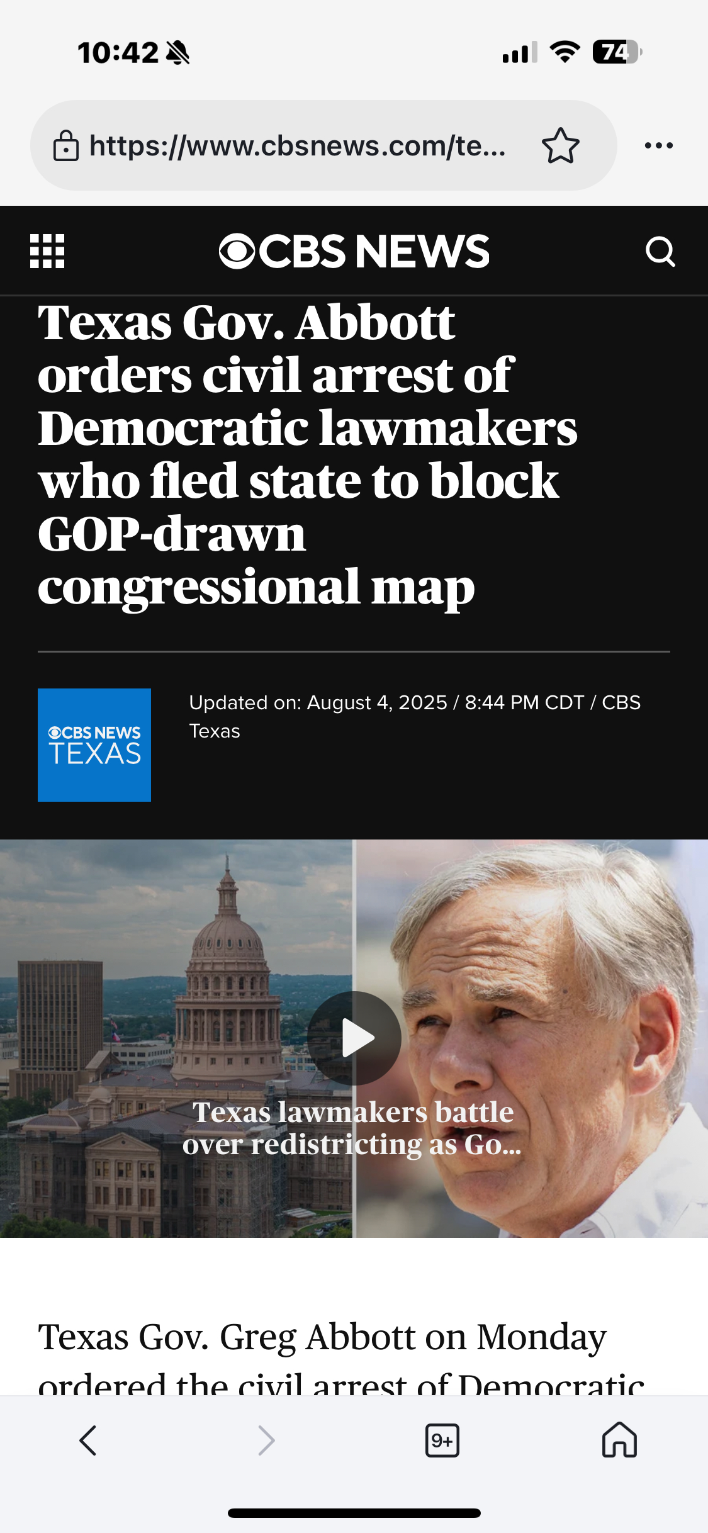This screenshot has height=1533, width=708.
Task: Play the Texas lawmakers redistricting video
Action: pyautogui.click(x=354, y=1038)
